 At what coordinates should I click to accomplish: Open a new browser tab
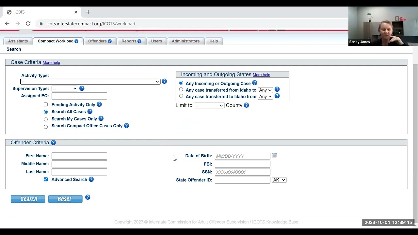pos(88,12)
